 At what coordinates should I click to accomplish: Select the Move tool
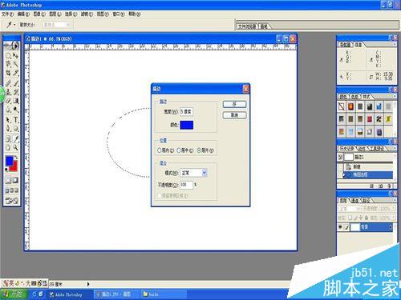(16, 56)
